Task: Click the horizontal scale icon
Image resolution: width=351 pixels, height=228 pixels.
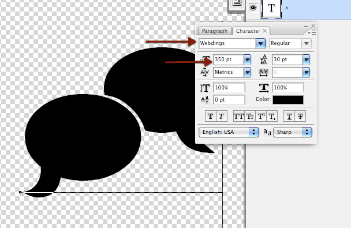Action: (x=264, y=88)
